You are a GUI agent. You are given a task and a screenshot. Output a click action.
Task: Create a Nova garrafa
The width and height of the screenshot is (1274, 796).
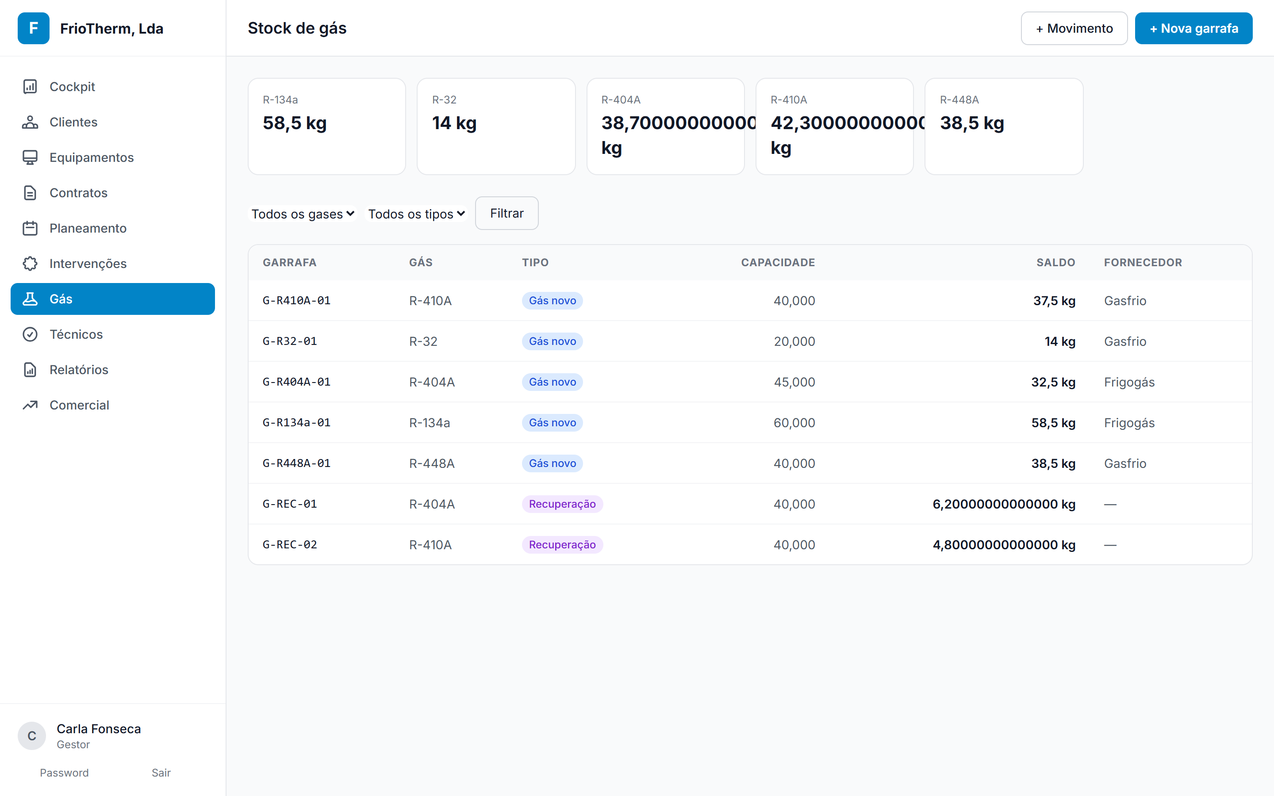coord(1193,28)
